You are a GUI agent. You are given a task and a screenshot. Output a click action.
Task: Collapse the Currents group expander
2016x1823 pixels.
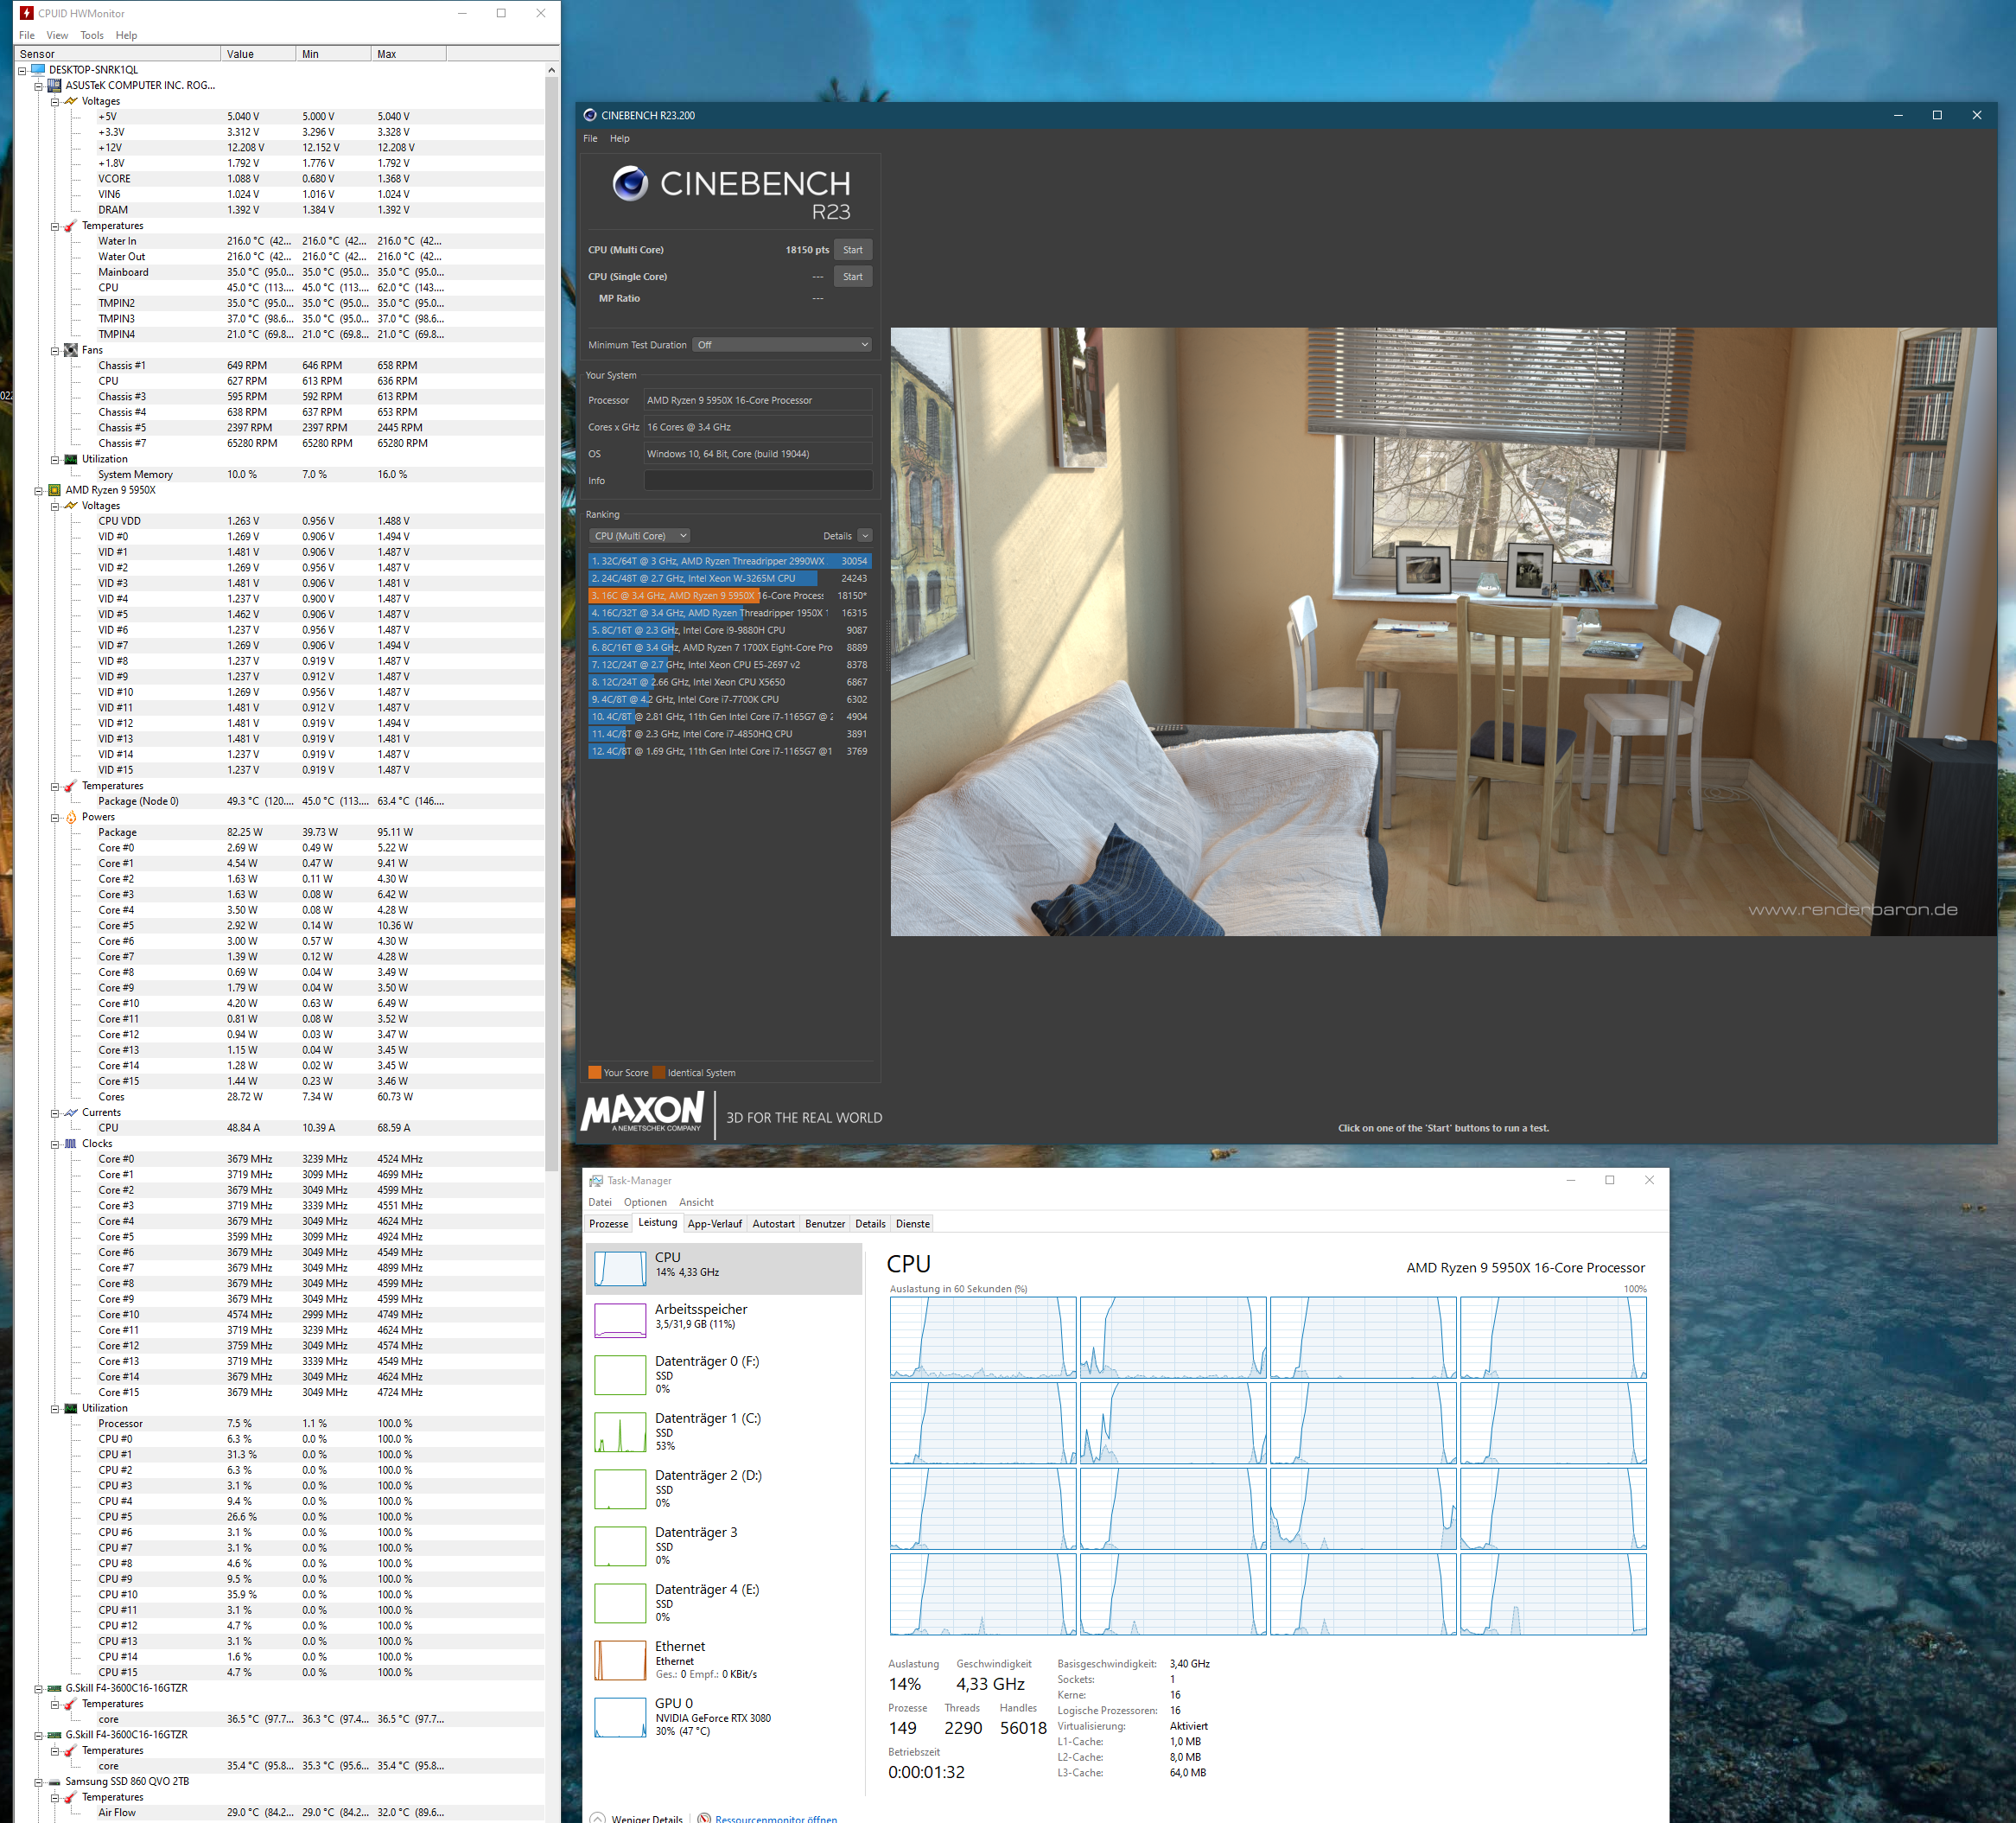coord(55,1112)
